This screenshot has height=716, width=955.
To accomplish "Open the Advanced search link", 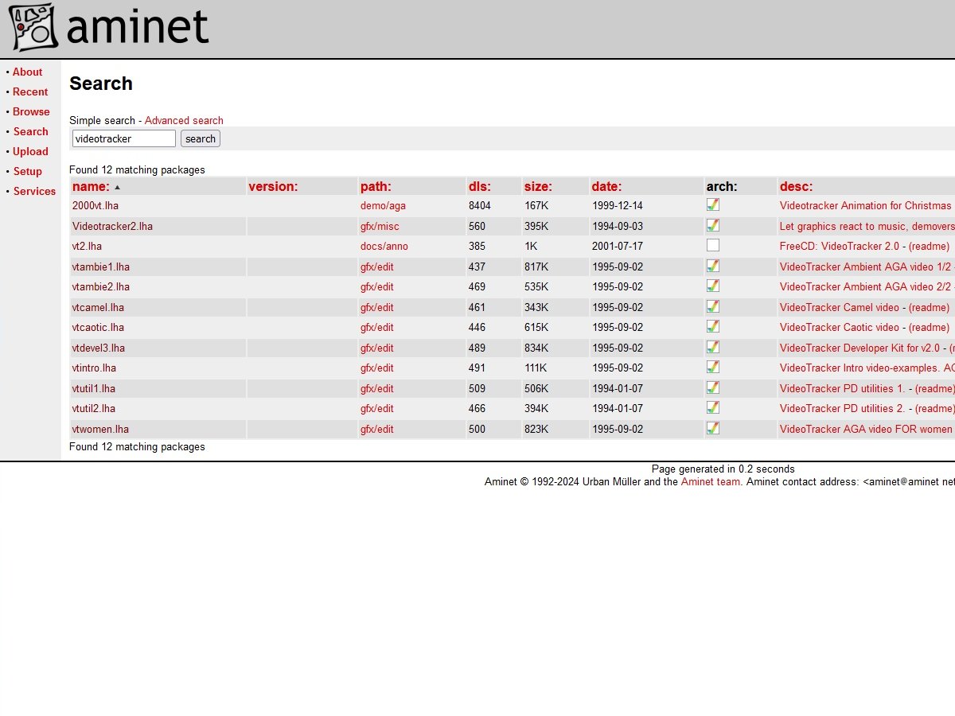I will [x=184, y=121].
